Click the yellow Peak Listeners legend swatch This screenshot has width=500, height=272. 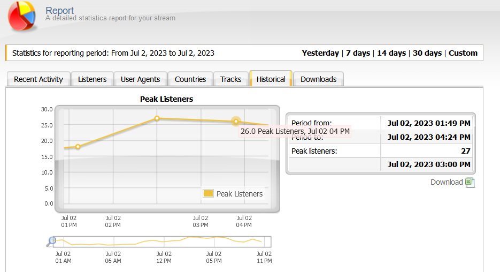(209, 194)
